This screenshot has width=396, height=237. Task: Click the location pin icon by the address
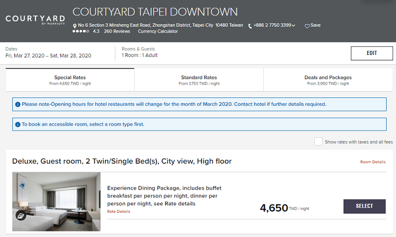[x=75, y=26]
